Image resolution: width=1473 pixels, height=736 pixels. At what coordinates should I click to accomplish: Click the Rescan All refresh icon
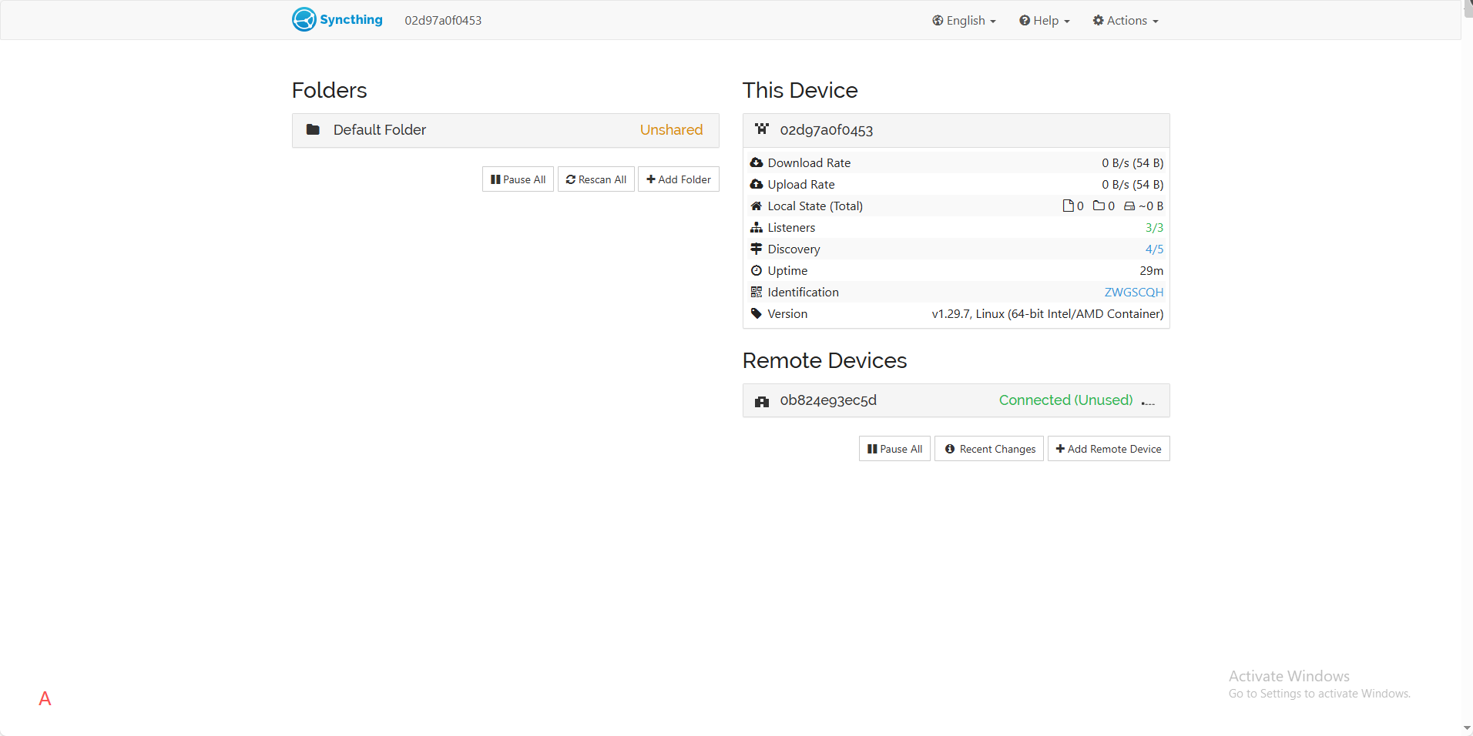click(x=571, y=179)
